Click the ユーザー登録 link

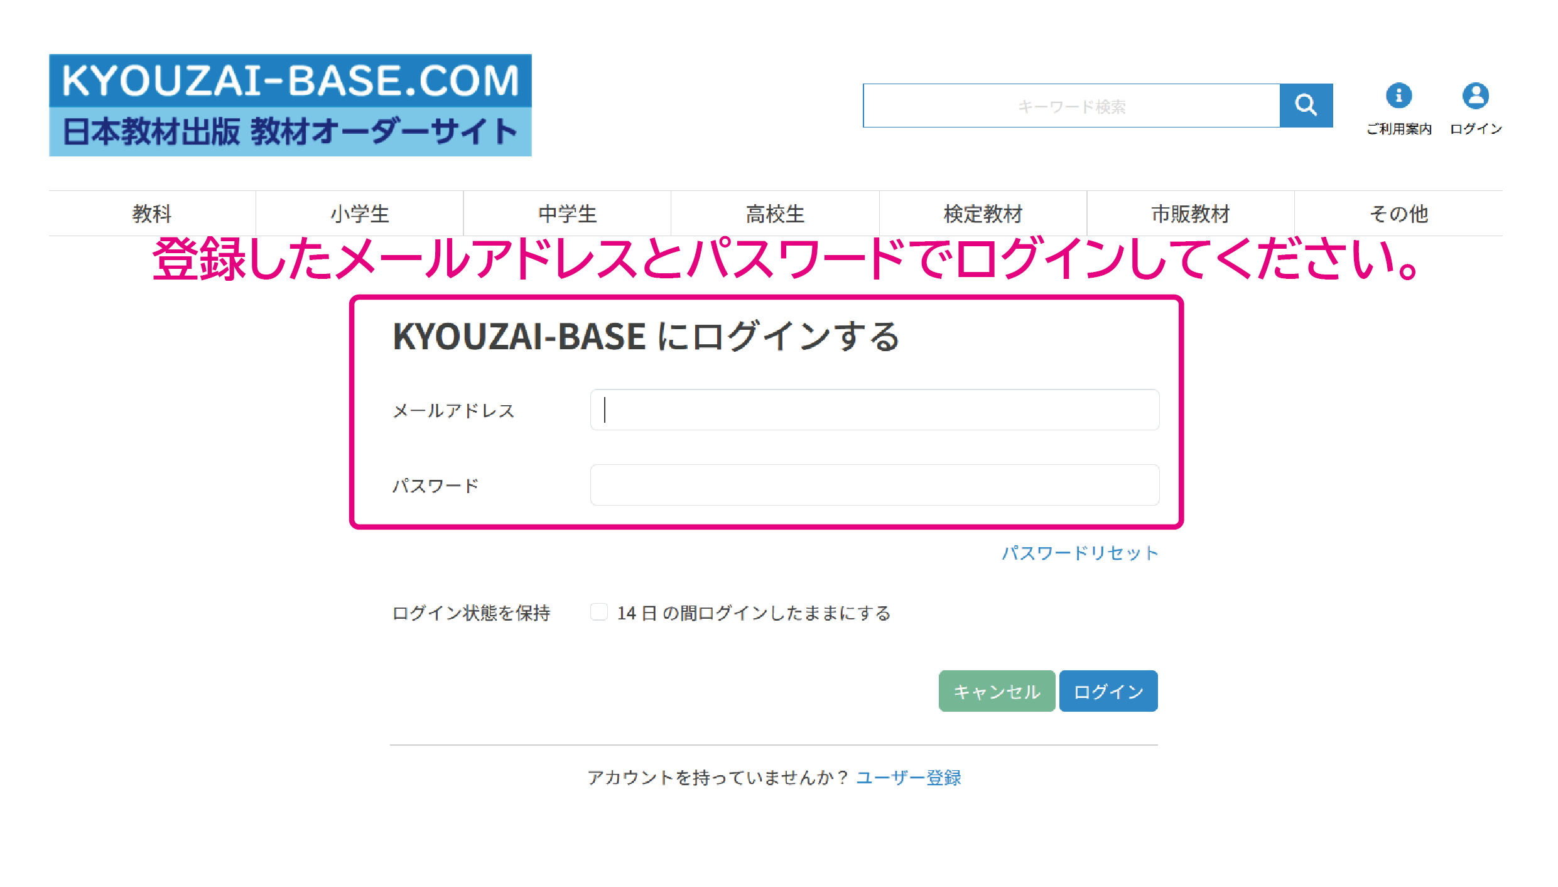pos(909,778)
